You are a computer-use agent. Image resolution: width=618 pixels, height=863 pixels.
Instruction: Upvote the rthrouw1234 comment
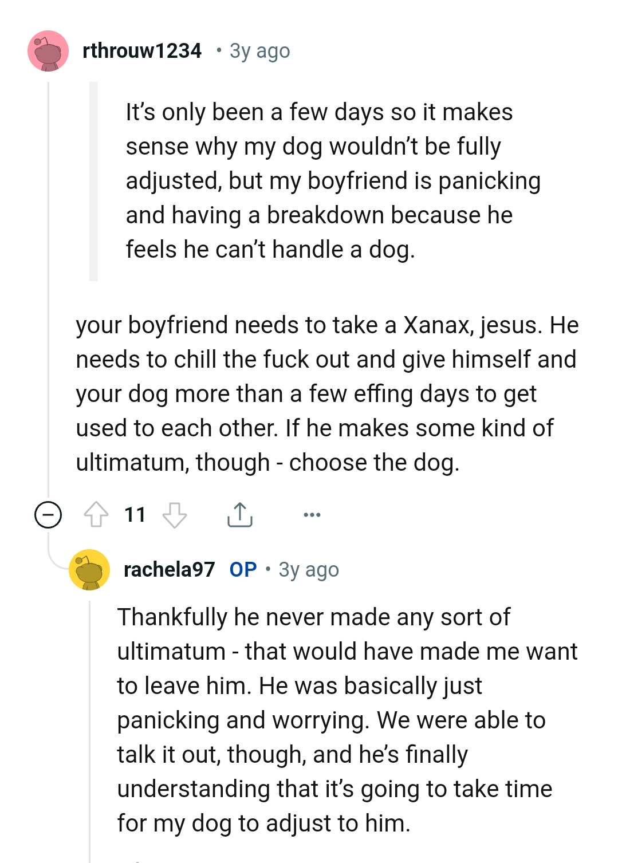(x=96, y=514)
